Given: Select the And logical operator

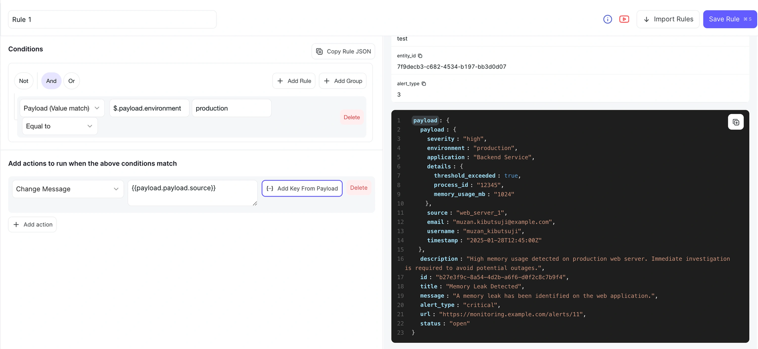Looking at the screenshot, I should pyautogui.click(x=51, y=81).
